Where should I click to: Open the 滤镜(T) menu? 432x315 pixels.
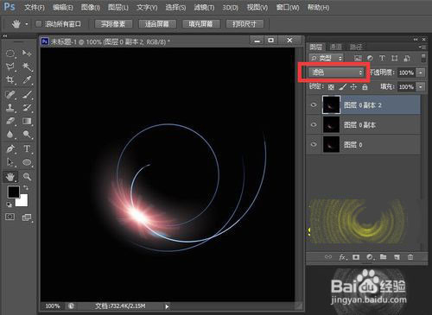coord(204,8)
